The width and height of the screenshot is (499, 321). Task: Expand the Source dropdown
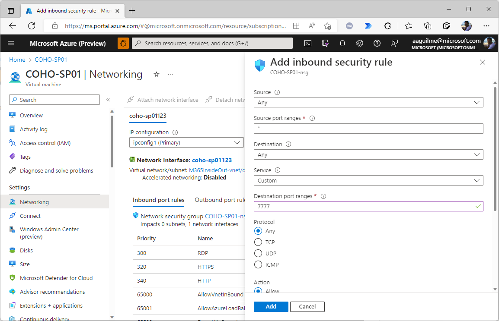[368, 102]
